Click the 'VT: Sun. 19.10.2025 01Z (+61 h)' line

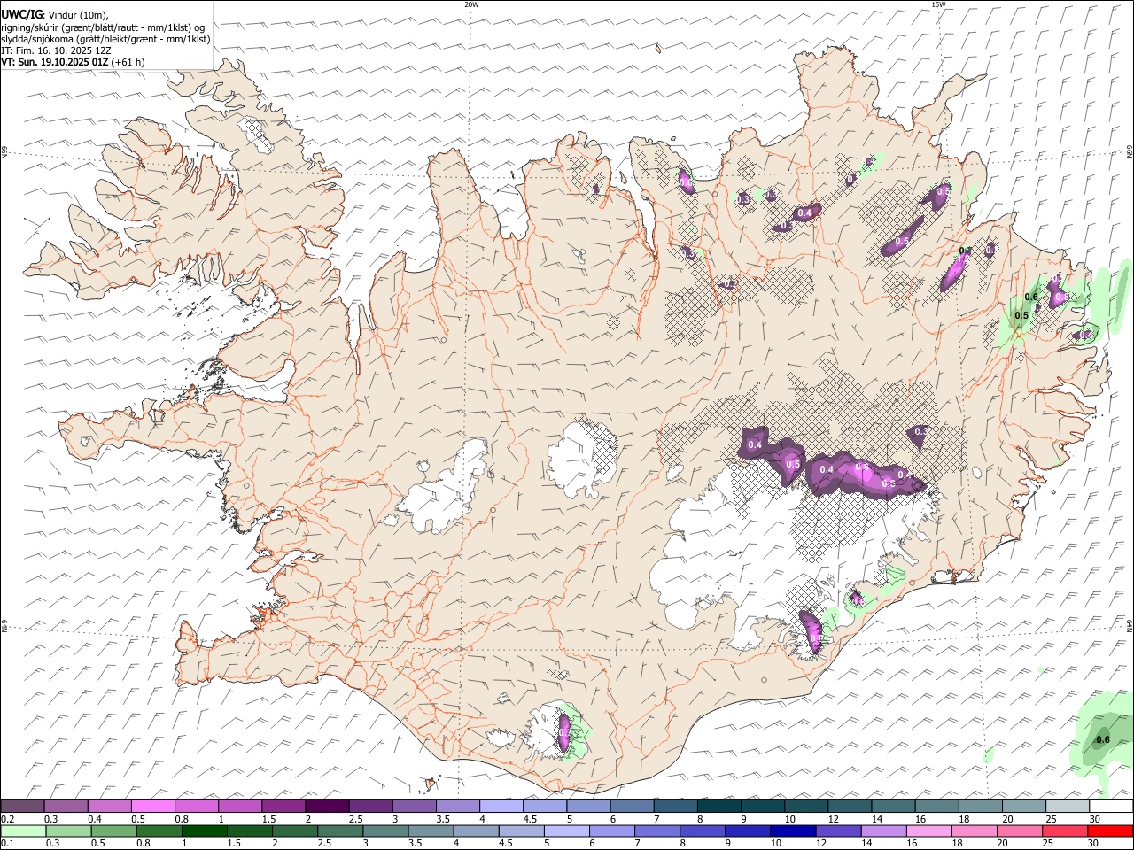pyautogui.click(x=73, y=62)
